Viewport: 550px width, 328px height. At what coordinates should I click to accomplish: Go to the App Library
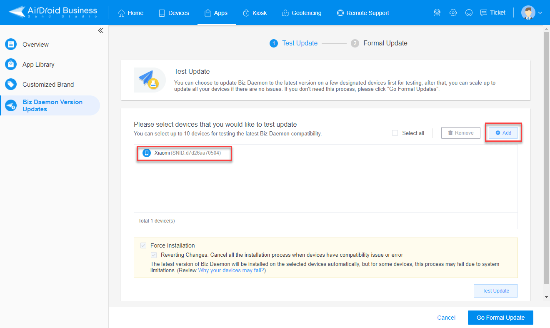[38, 64]
